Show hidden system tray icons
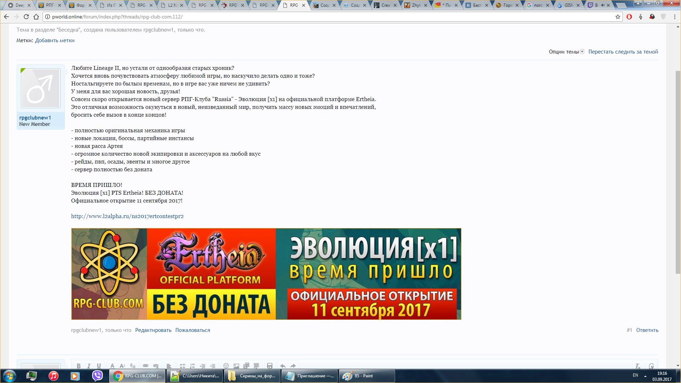 645,376
